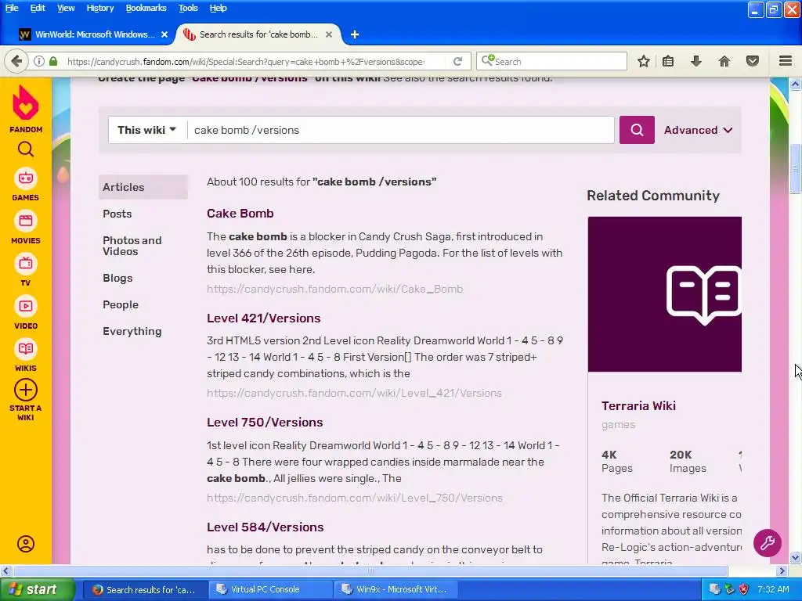The height and width of the screenshot is (601, 802).
Task: Open the wrench tools floating button
Action: tap(768, 543)
